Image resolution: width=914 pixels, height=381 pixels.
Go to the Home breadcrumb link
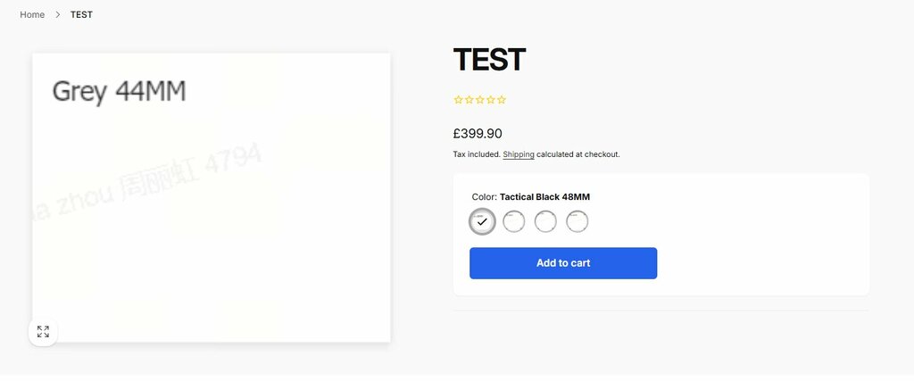click(x=32, y=15)
